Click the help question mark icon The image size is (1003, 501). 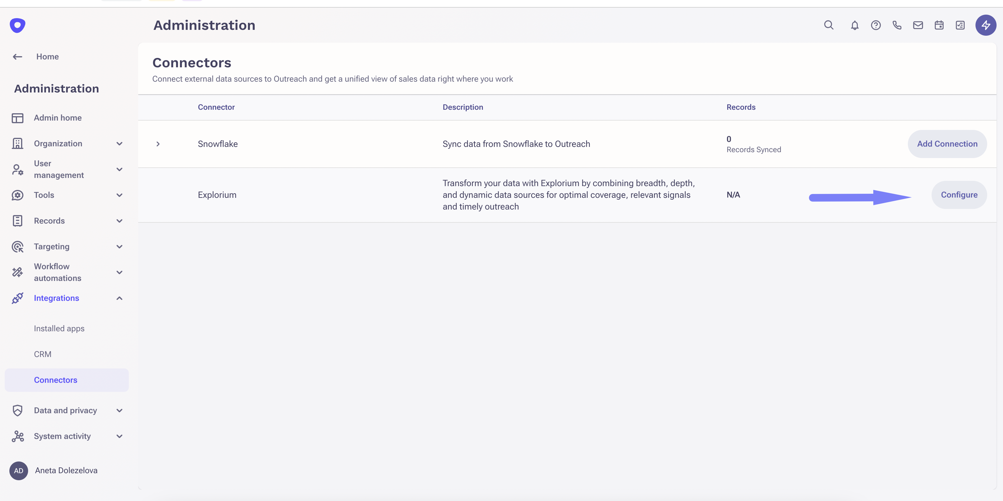876,25
